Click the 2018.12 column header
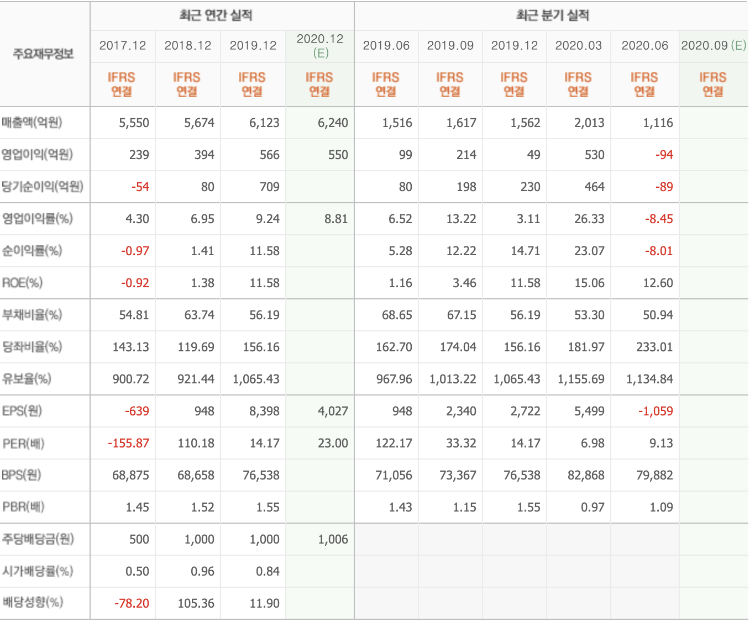 click(x=188, y=45)
